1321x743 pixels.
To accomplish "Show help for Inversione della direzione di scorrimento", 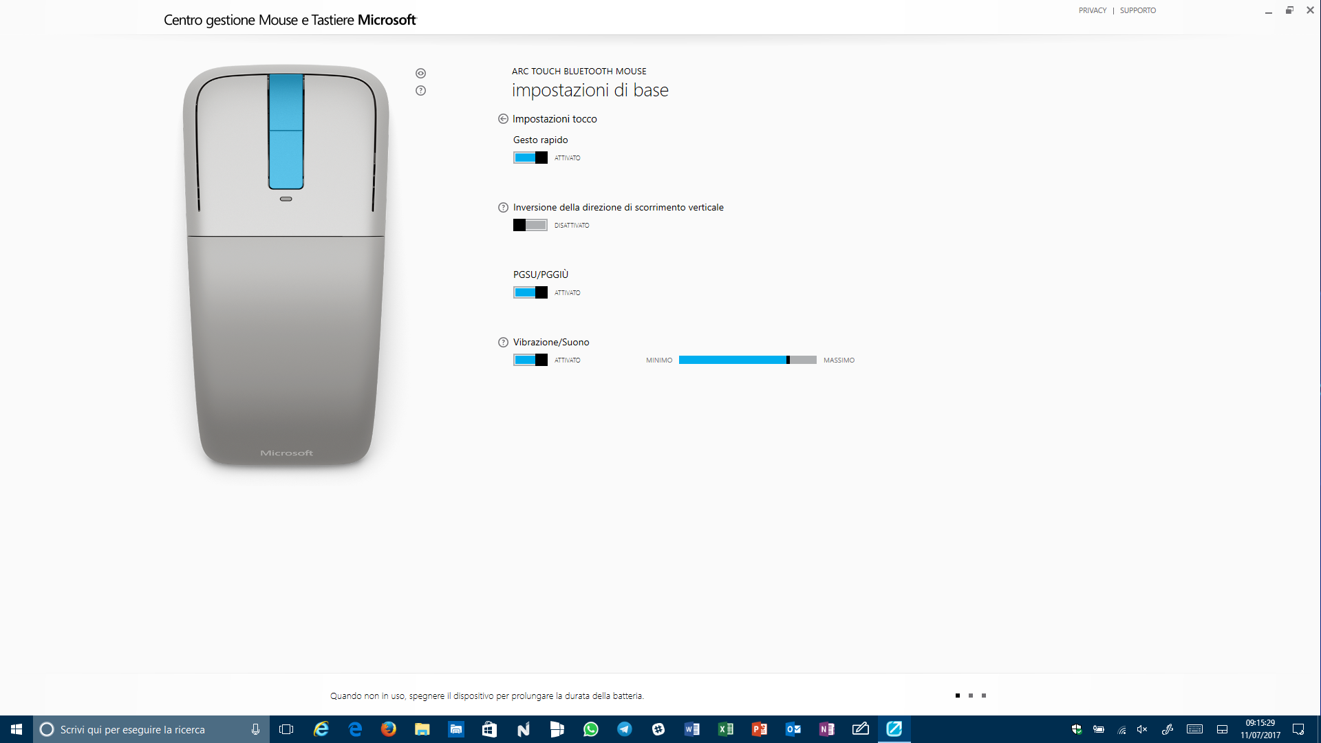I will click(503, 208).
